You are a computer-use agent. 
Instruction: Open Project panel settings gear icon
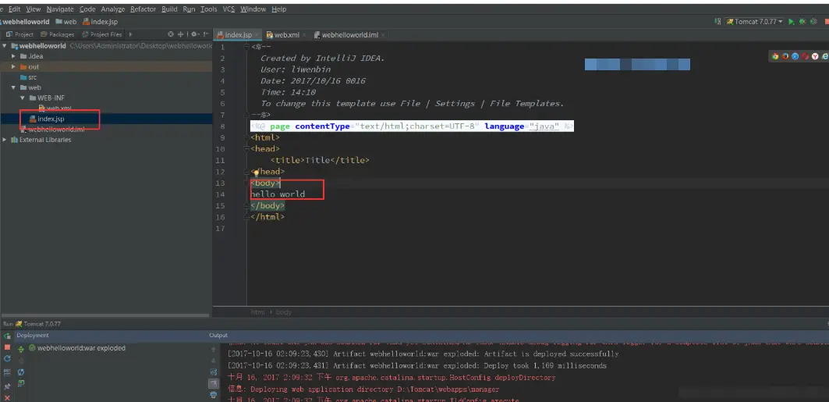(194, 34)
